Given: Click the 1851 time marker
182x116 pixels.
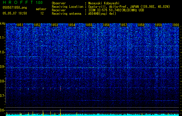Looking at the screenshot, I should [x=20, y=25].
